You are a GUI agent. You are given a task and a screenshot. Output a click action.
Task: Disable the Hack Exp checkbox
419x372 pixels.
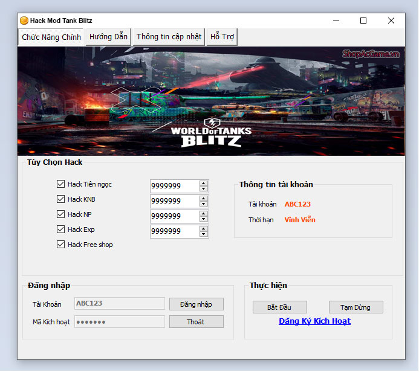(60, 229)
